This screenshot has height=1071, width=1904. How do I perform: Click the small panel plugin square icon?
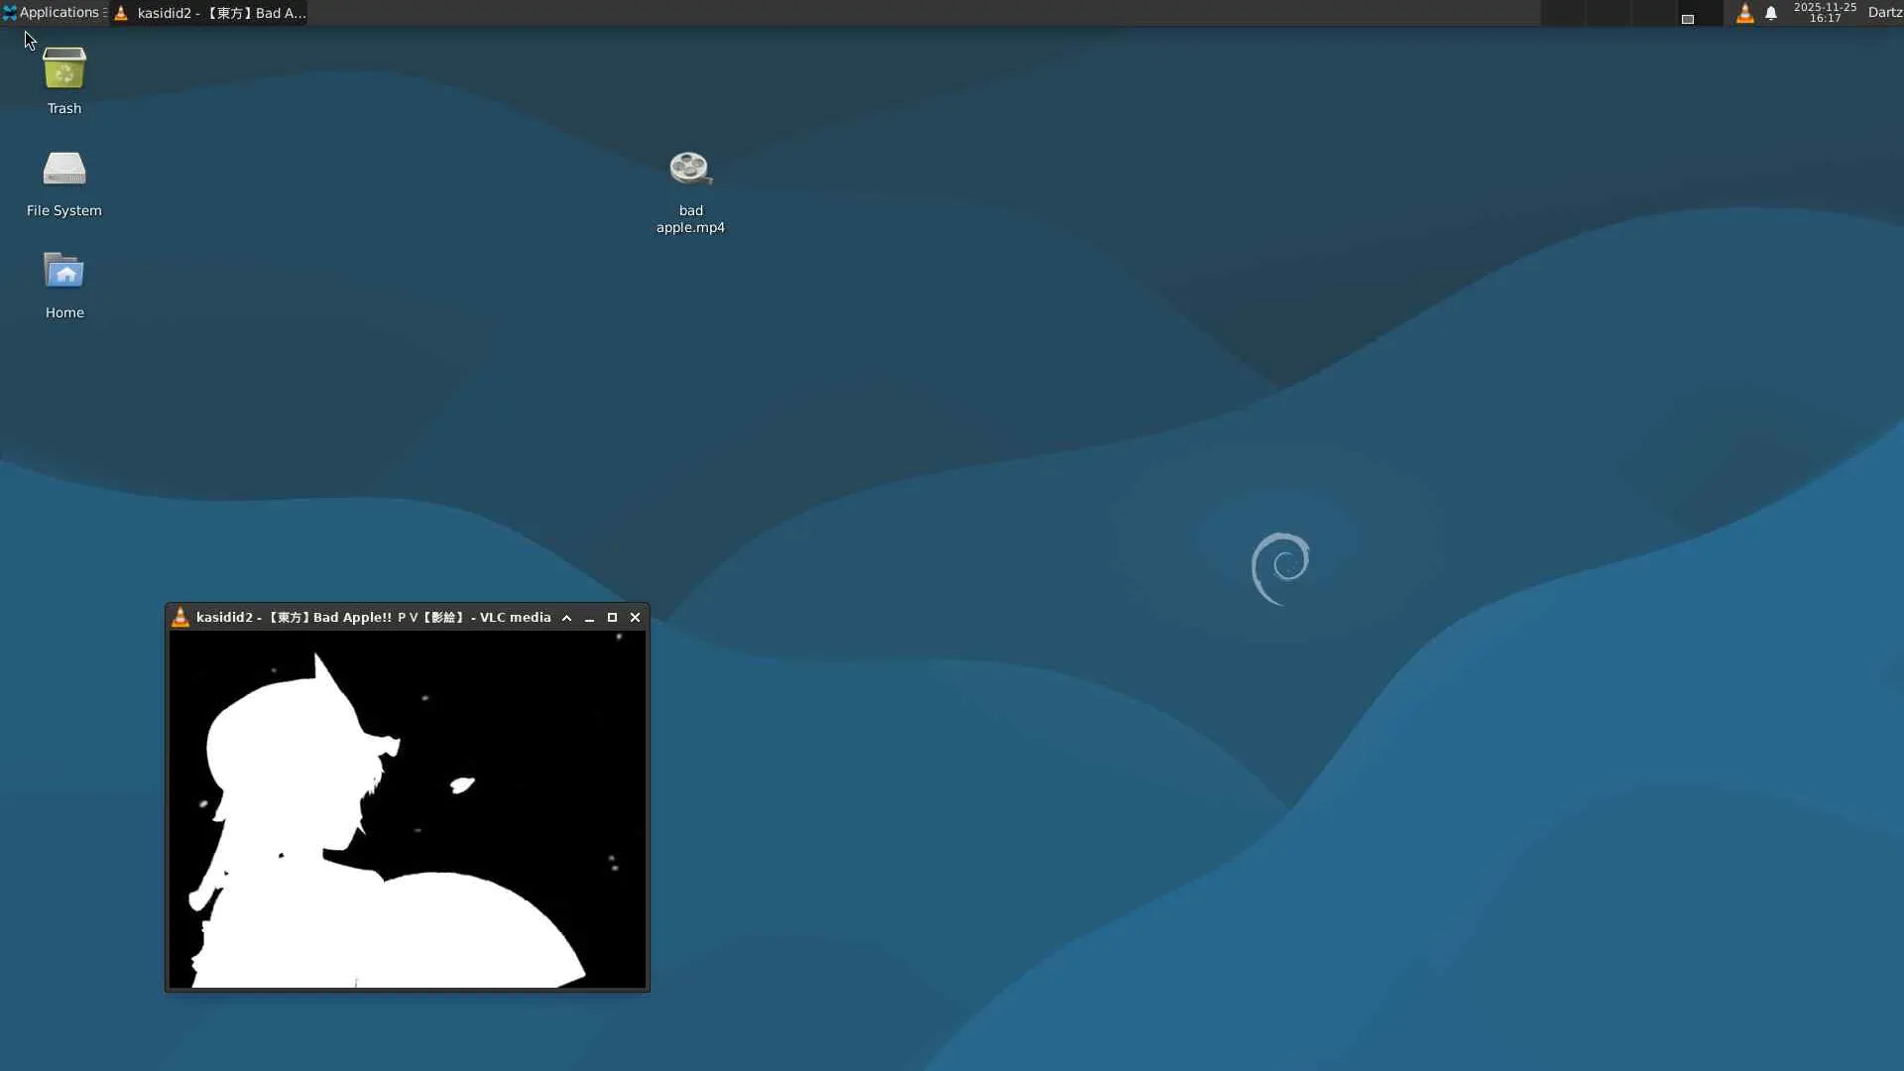point(1687,19)
